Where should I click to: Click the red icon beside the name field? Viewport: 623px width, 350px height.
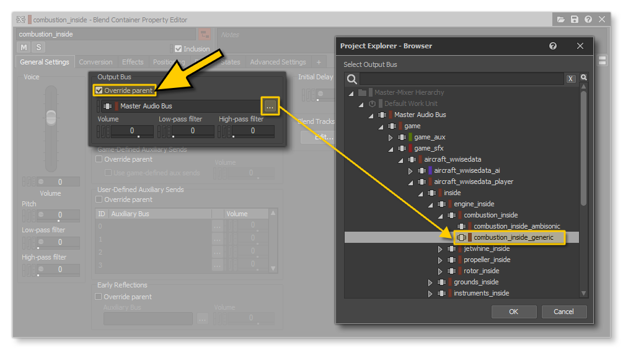click(204, 34)
